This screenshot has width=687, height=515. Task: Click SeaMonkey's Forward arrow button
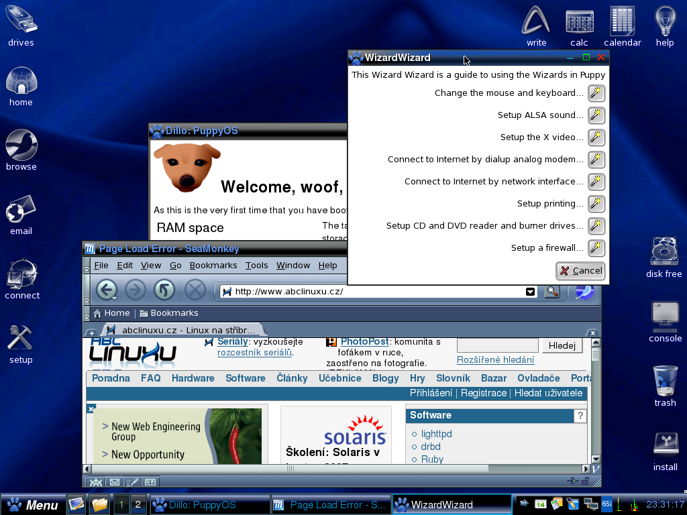pos(136,290)
